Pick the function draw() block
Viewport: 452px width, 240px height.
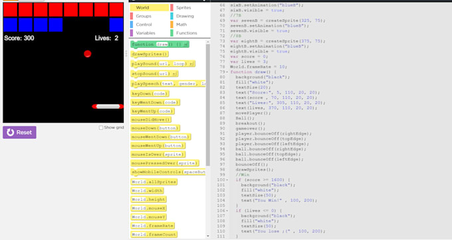[160, 44]
